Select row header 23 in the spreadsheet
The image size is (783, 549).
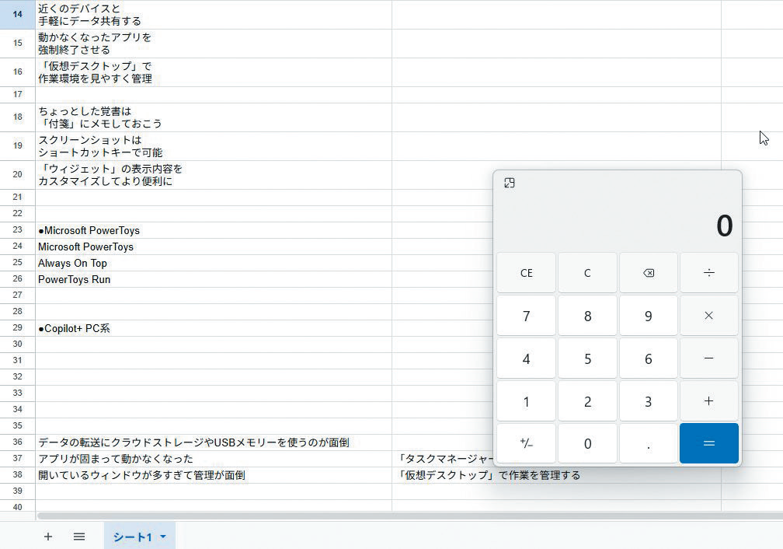[x=16, y=230]
